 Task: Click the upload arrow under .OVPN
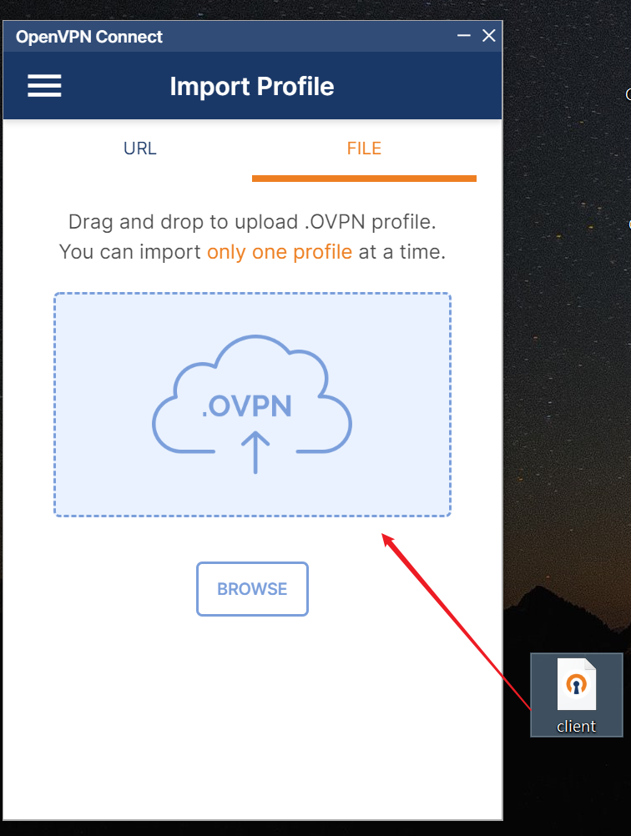(255, 452)
